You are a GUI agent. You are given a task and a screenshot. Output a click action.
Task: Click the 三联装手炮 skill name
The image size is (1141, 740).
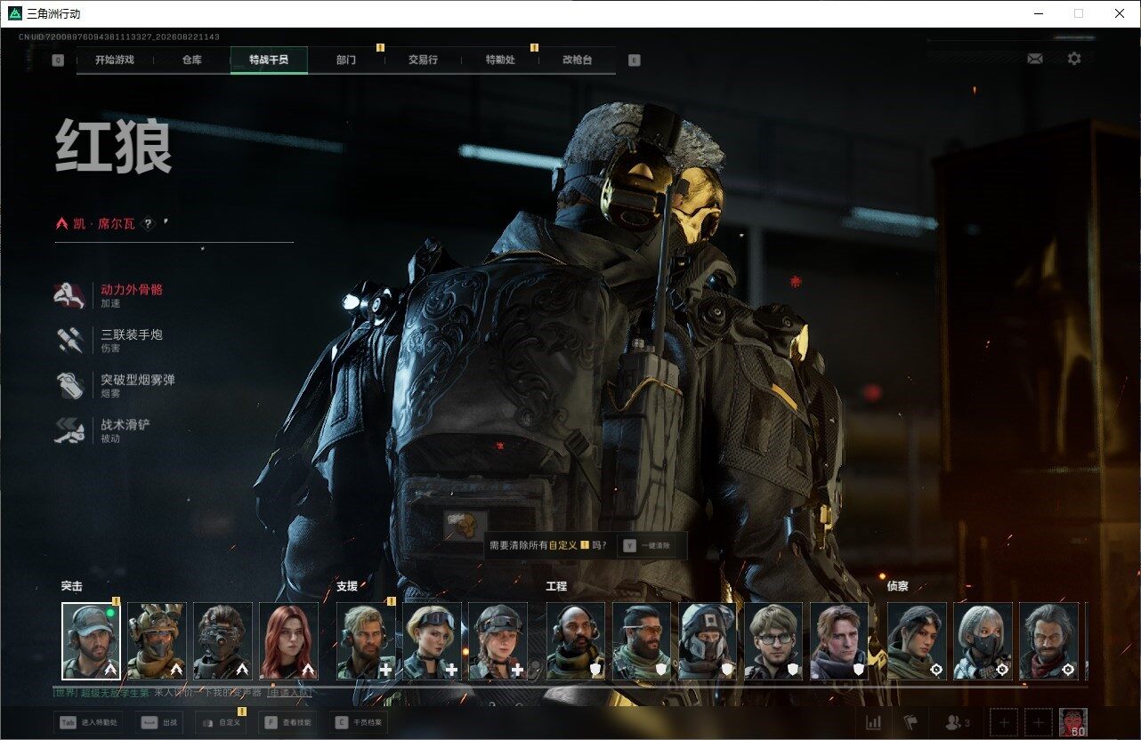coord(132,334)
